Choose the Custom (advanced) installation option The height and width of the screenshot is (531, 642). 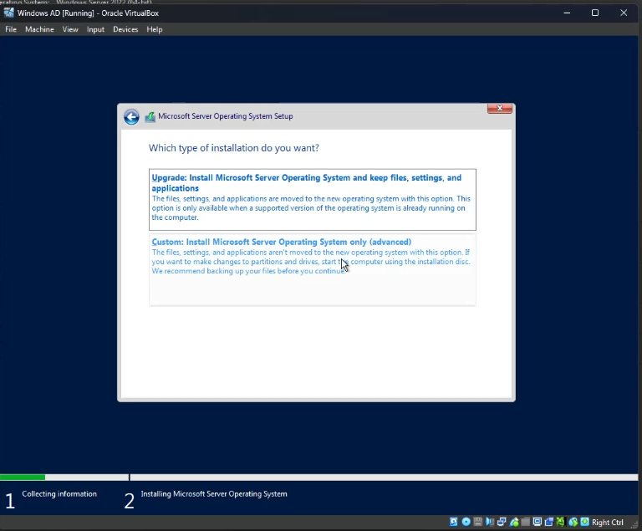313,270
